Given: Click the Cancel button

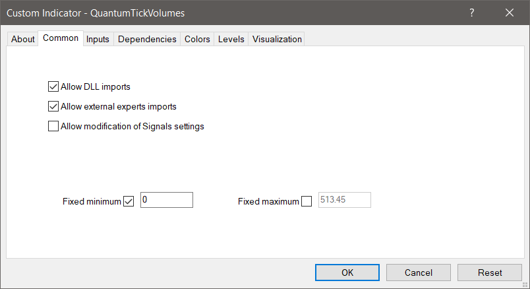Looking at the screenshot, I should click(419, 273).
